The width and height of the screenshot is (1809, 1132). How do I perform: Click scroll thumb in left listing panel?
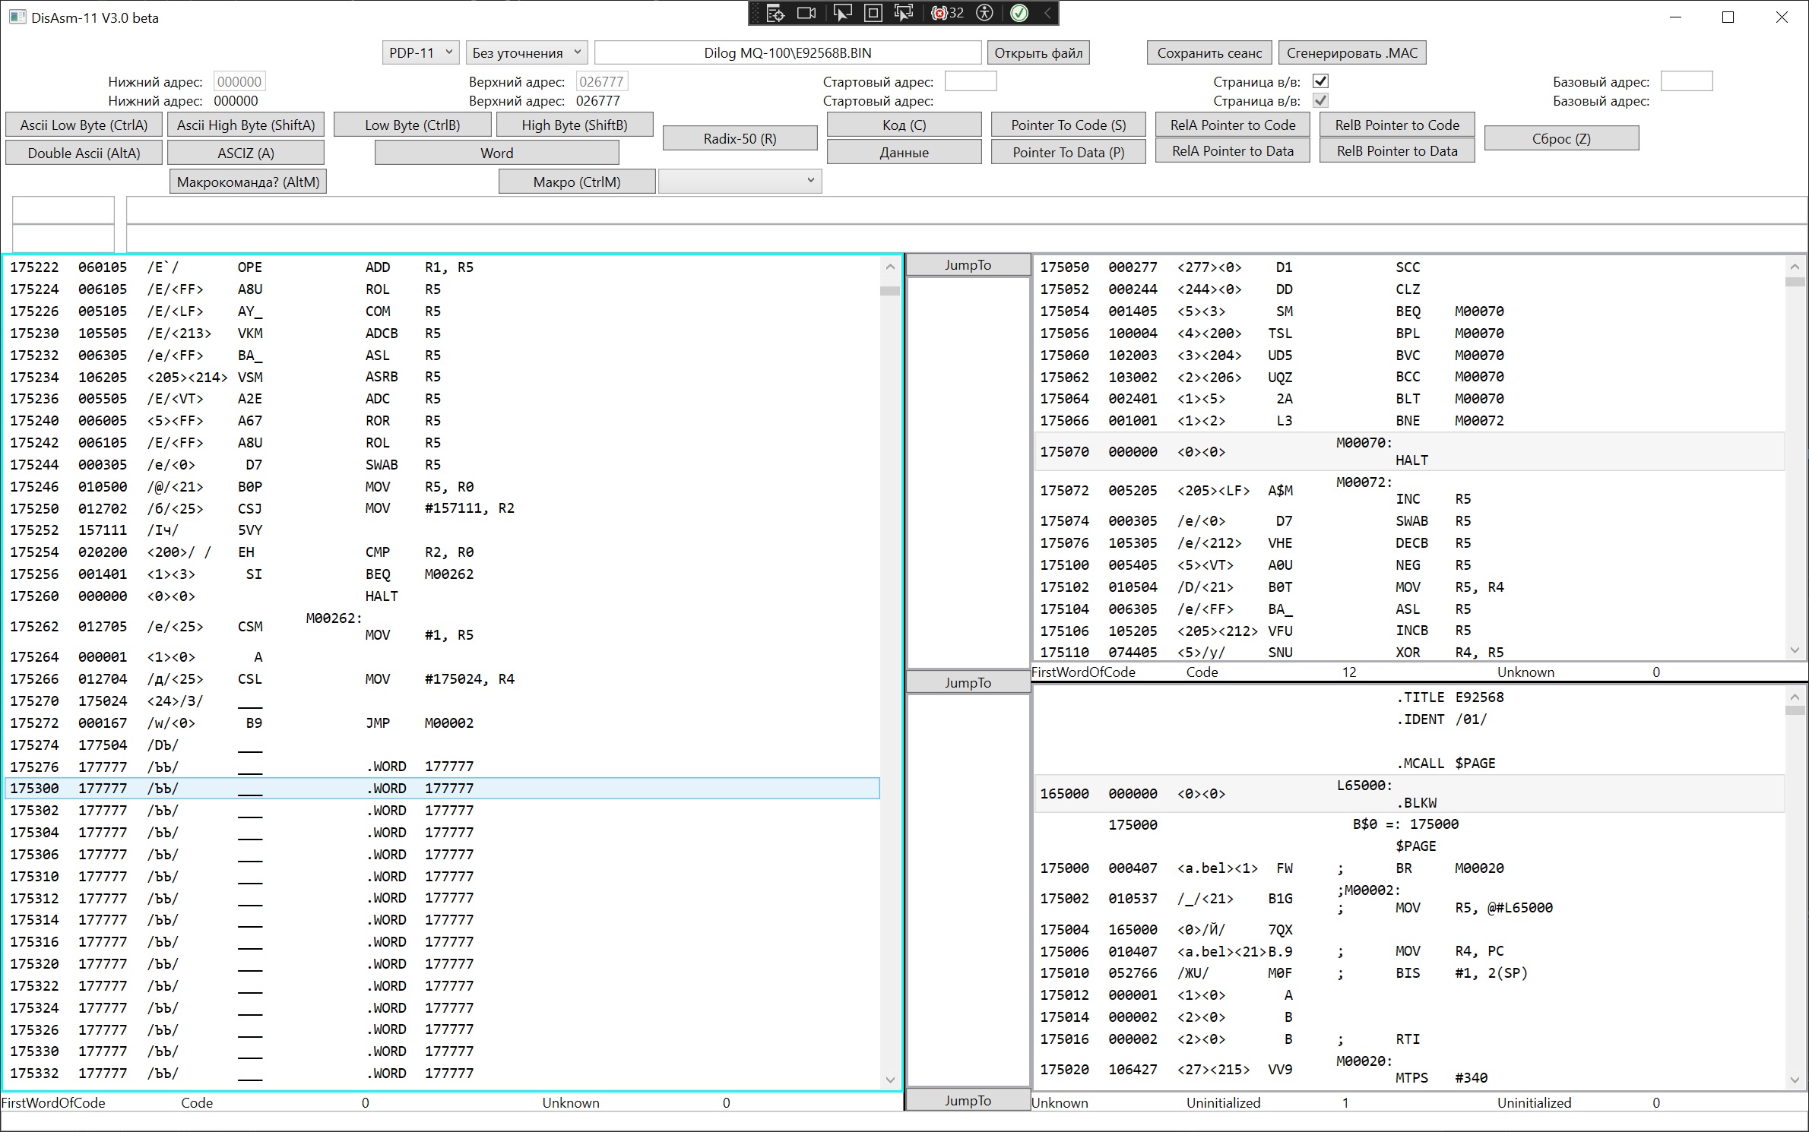tap(889, 290)
